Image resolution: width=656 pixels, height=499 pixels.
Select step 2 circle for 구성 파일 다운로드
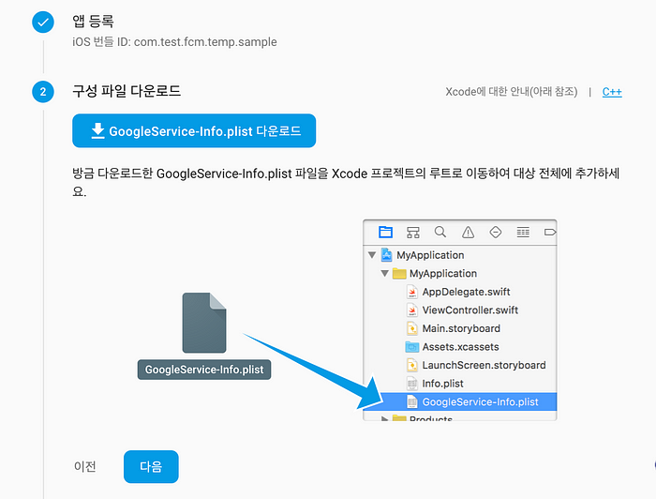click(43, 92)
